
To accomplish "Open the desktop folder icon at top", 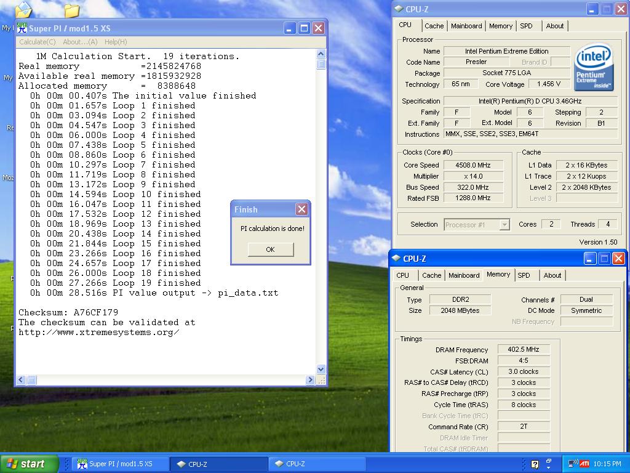I will point(71,10).
